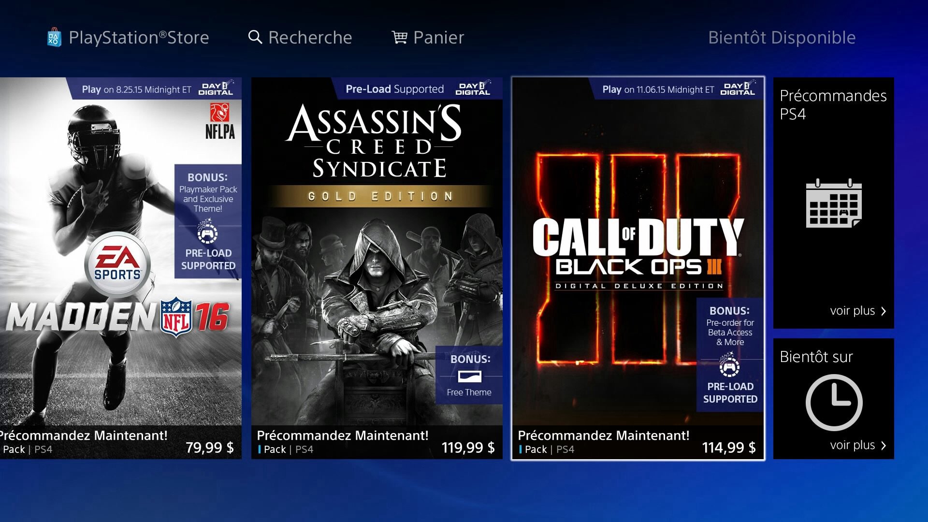Image resolution: width=928 pixels, height=522 pixels.
Task: Click Pre-order for Beta Access & More text
Action: pyautogui.click(x=730, y=333)
